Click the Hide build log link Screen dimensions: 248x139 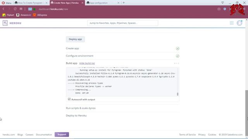[x=87, y=63]
